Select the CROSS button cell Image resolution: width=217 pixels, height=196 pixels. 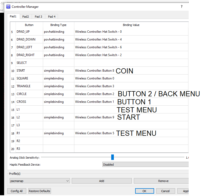point(29,102)
